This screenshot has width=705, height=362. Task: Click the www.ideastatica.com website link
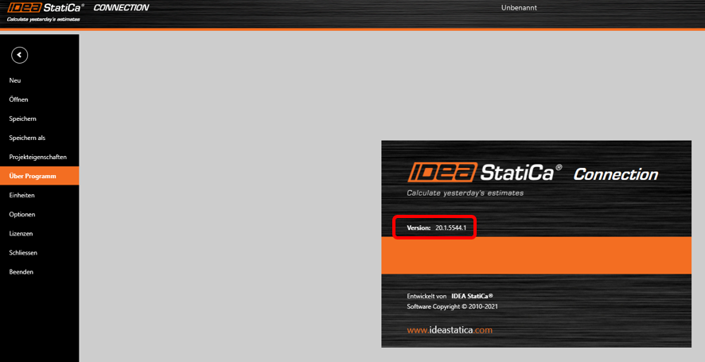click(x=450, y=330)
